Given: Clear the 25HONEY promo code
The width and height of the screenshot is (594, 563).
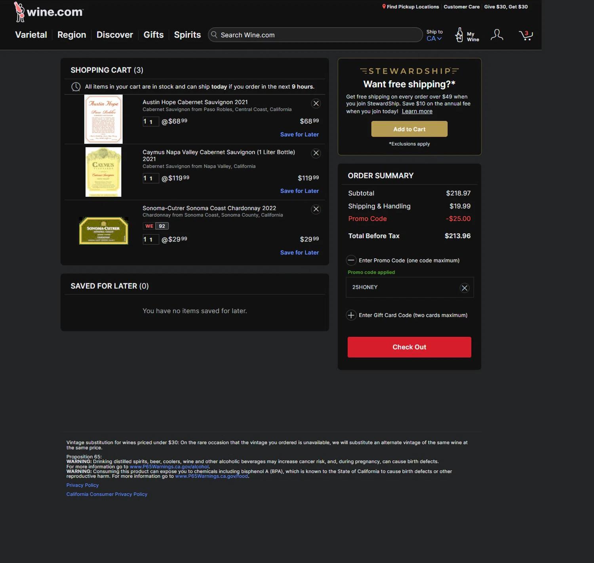Looking at the screenshot, I should tap(465, 288).
